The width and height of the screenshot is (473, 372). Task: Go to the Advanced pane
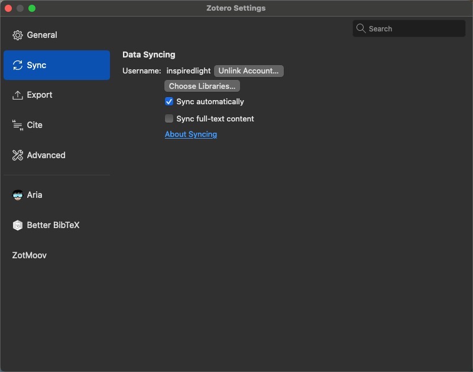[57, 155]
